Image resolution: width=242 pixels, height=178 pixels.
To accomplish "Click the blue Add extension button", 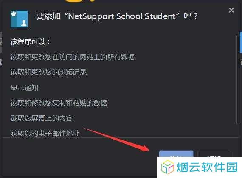I will tap(176, 154).
